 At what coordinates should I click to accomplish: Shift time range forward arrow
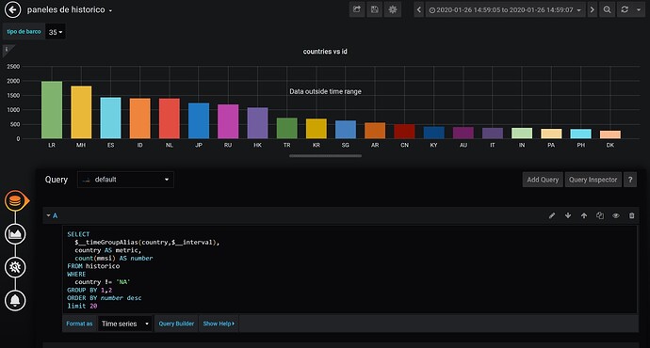tap(592, 9)
